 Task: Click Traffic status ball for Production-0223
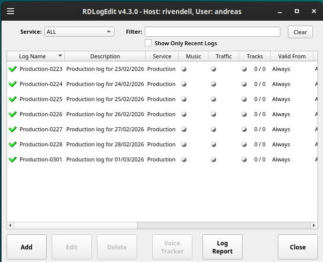[x=213, y=69]
